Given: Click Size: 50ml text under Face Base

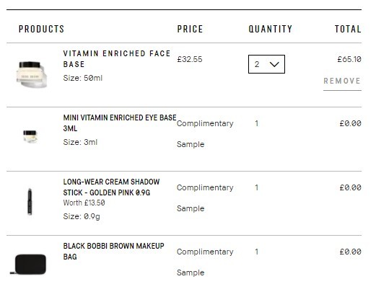Looking at the screenshot, I should tap(83, 78).
